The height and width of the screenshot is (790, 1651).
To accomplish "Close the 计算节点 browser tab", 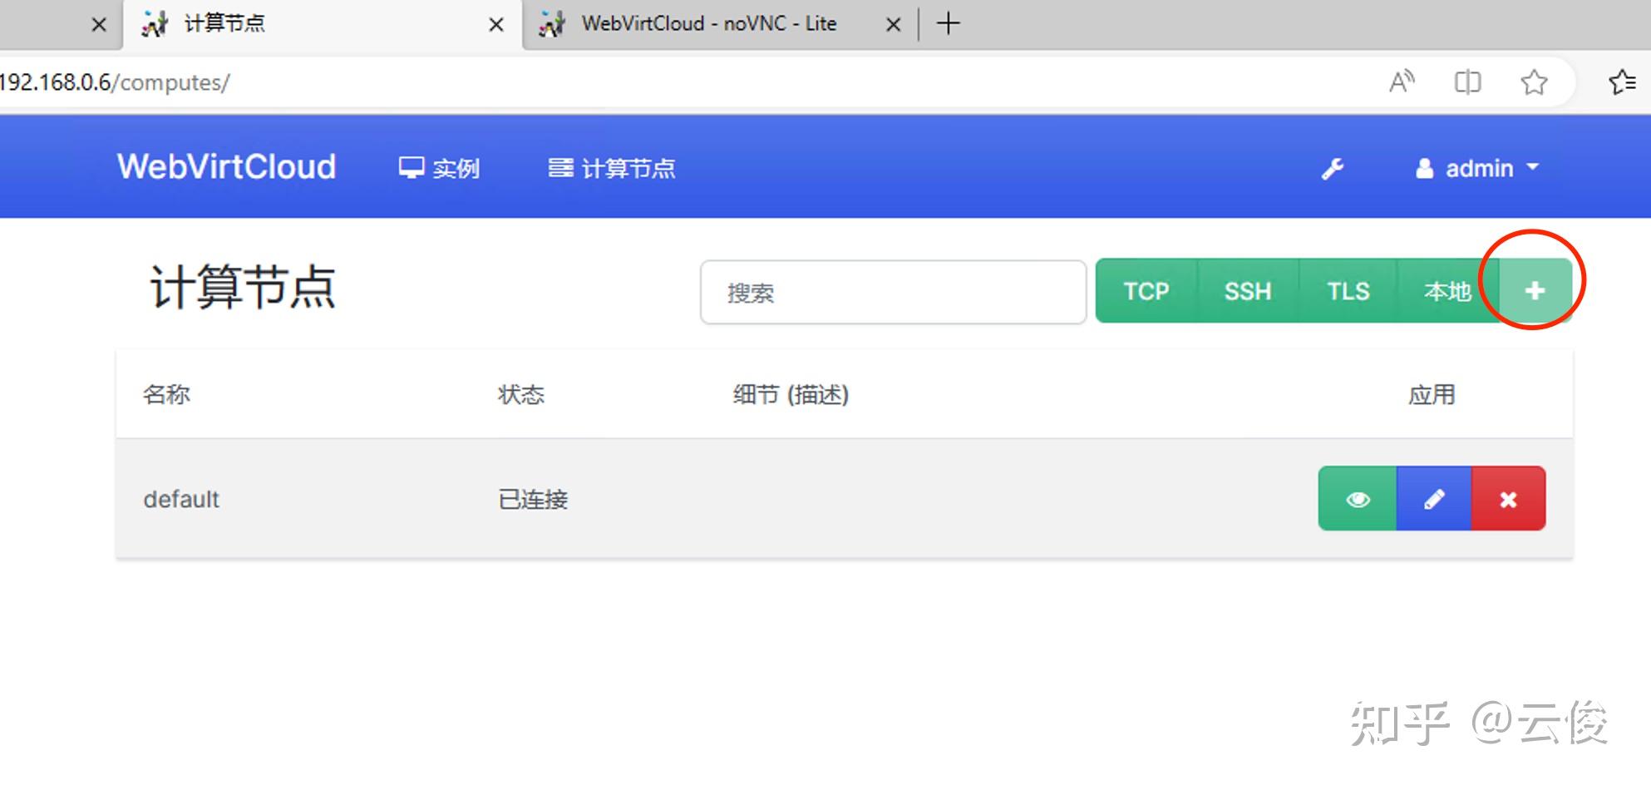I will [496, 25].
